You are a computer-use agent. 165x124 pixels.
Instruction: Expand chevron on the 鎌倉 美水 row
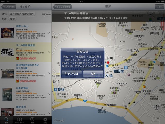click(49, 113)
